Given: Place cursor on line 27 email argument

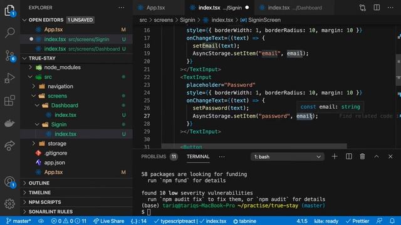Looking at the screenshot, I should coord(305,116).
